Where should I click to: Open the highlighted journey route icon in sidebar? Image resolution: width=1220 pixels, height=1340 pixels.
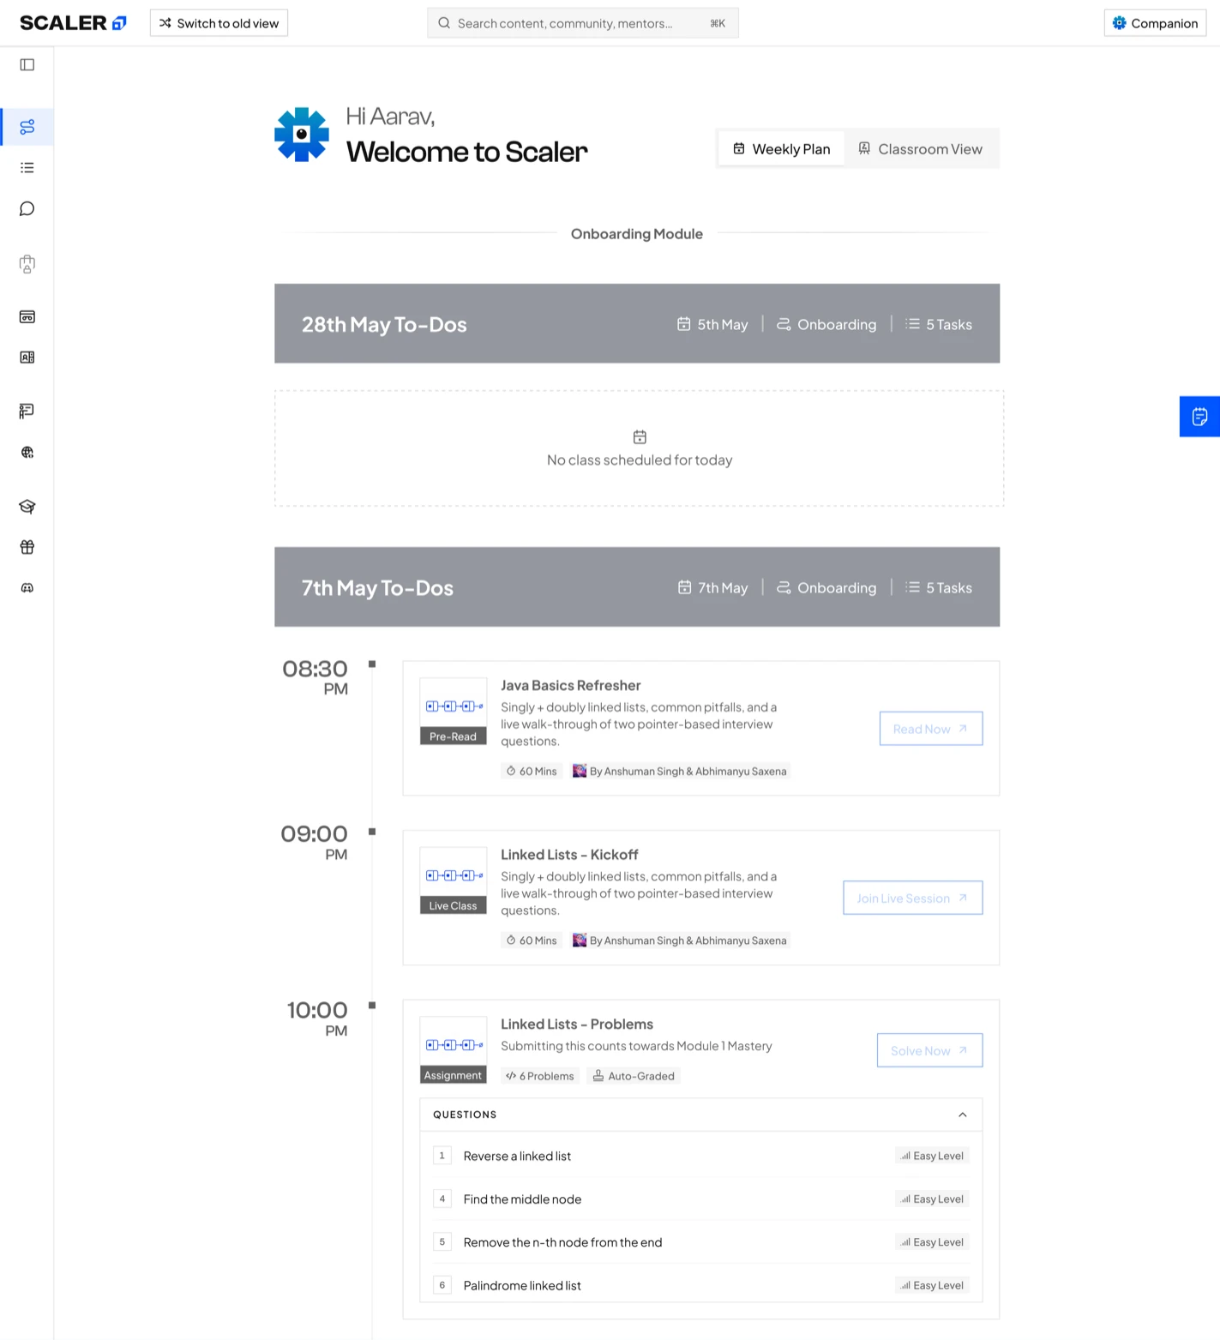click(x=27, y=127)
